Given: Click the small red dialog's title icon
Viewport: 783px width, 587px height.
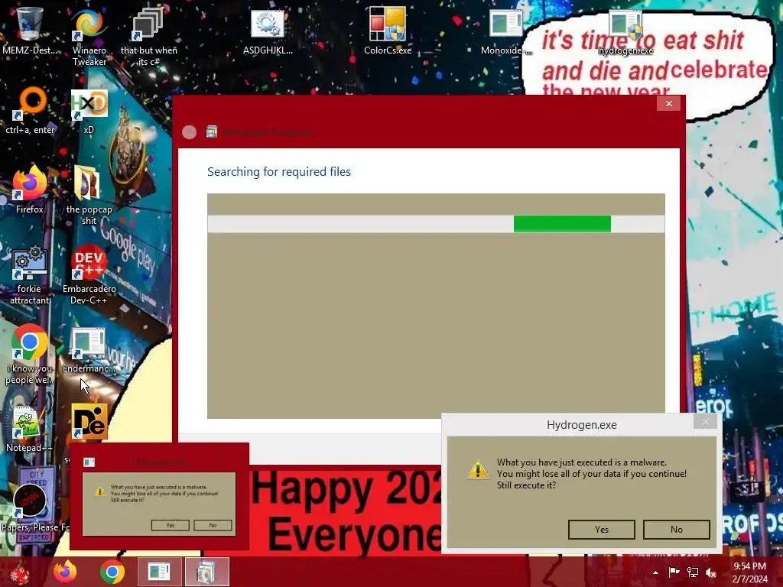Looking at the screenshot, I should click(89, 462).
